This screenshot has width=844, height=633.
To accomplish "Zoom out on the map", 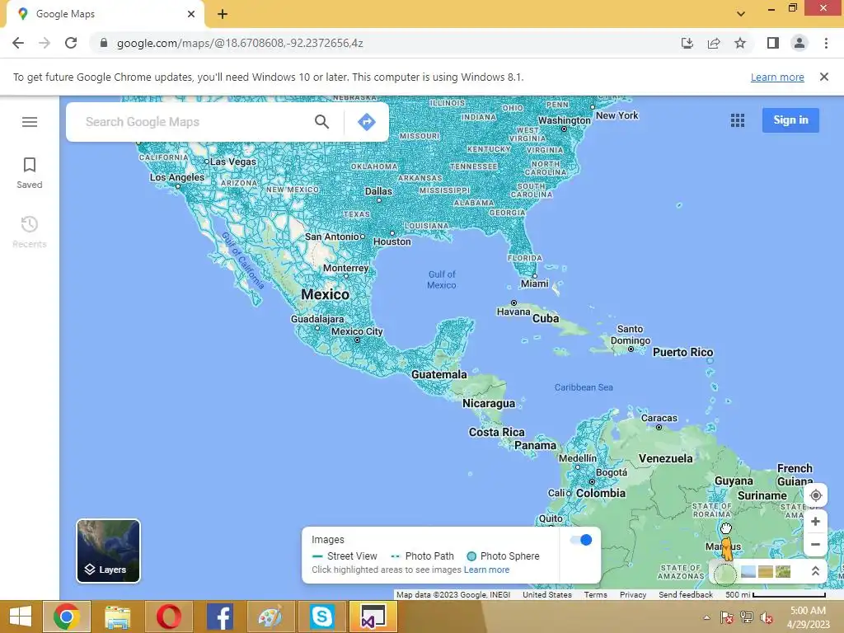I will pyautogui.click(x=815, y=544).
